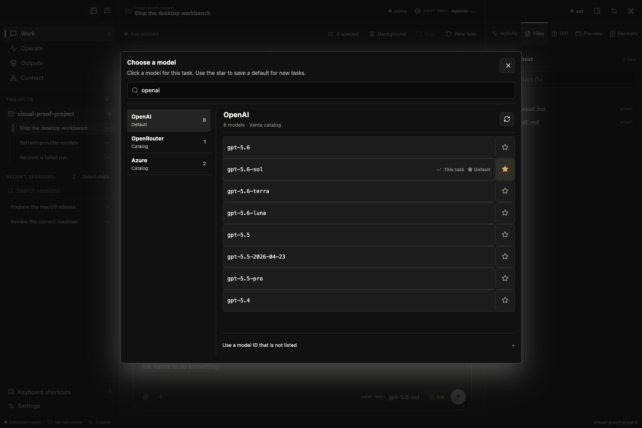Open options for Ship the desktop workbench

pos(107,128)
